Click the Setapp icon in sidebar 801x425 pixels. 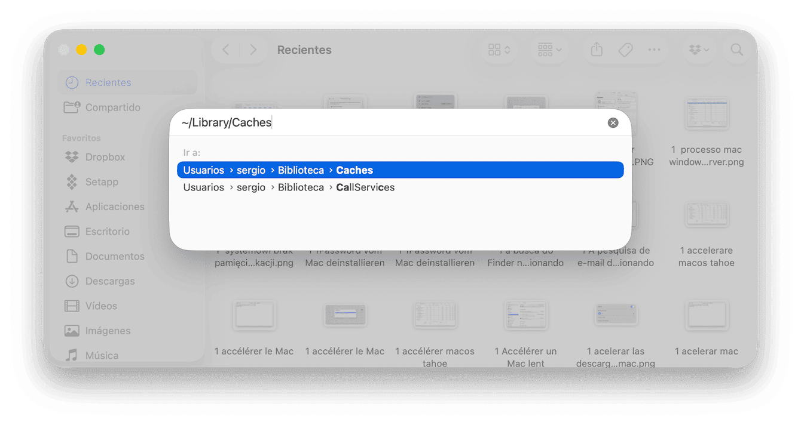[x=72, y=182]
